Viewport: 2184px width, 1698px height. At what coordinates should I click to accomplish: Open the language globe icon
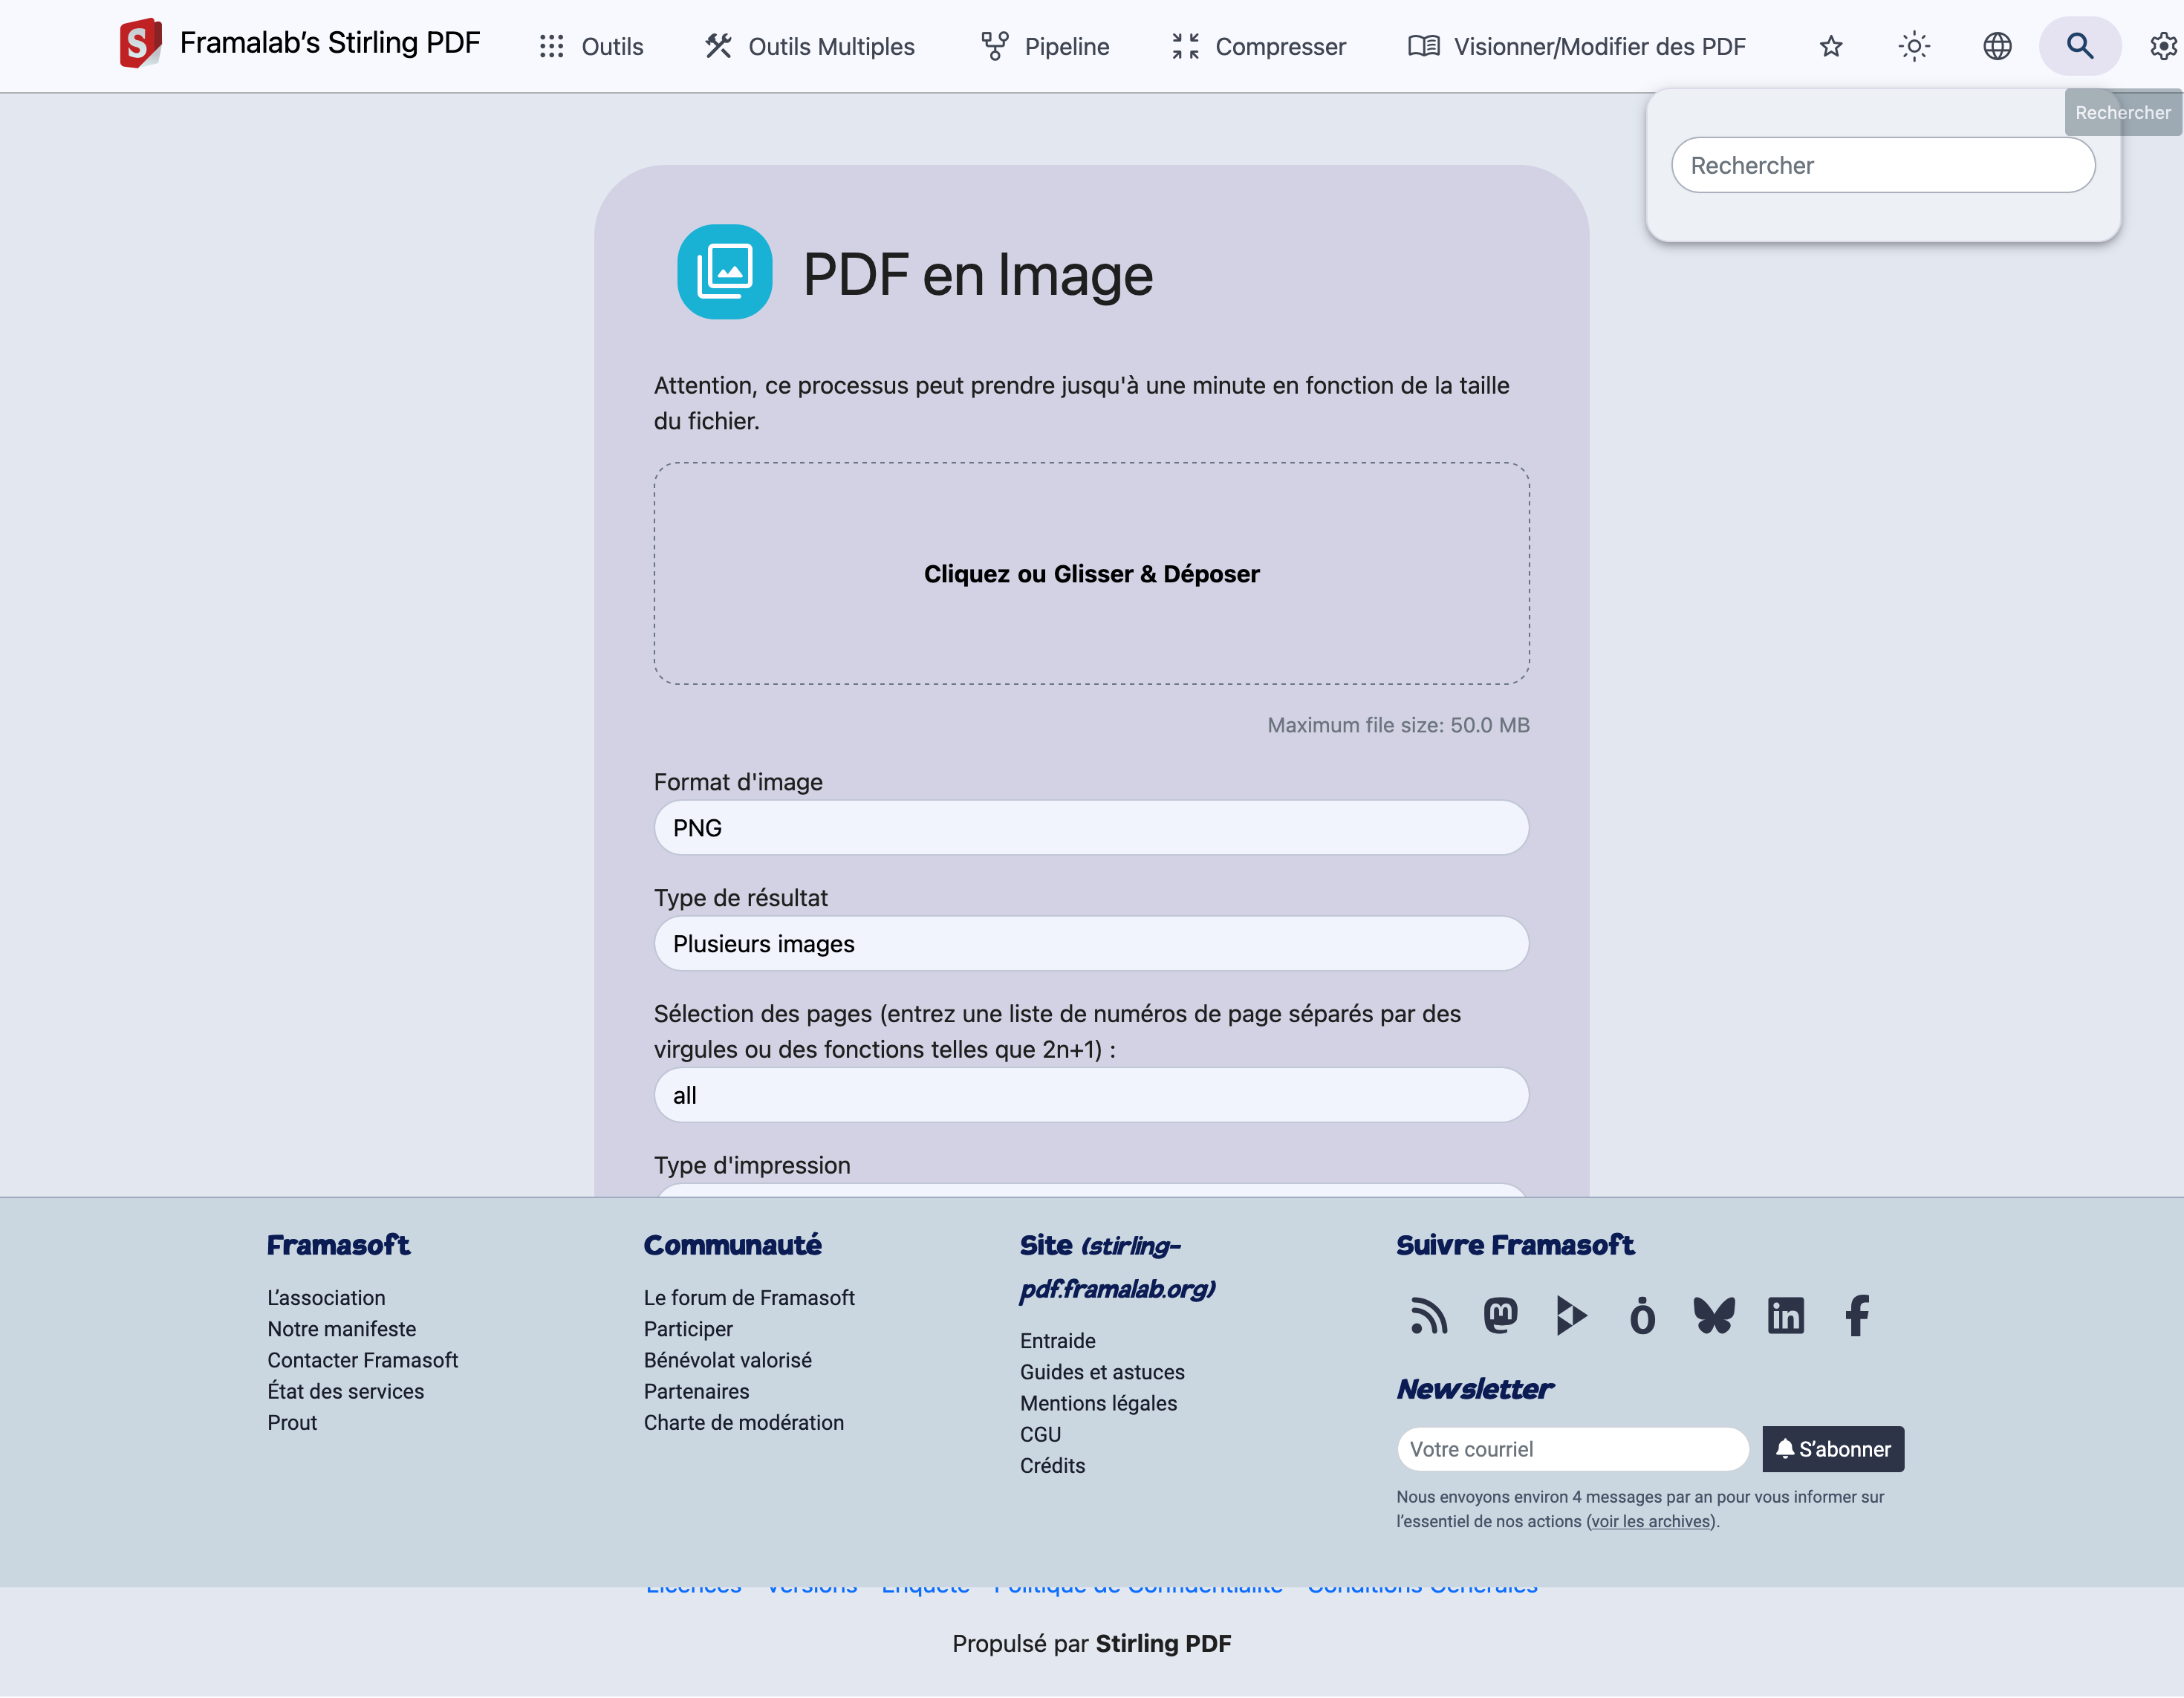1997,46
